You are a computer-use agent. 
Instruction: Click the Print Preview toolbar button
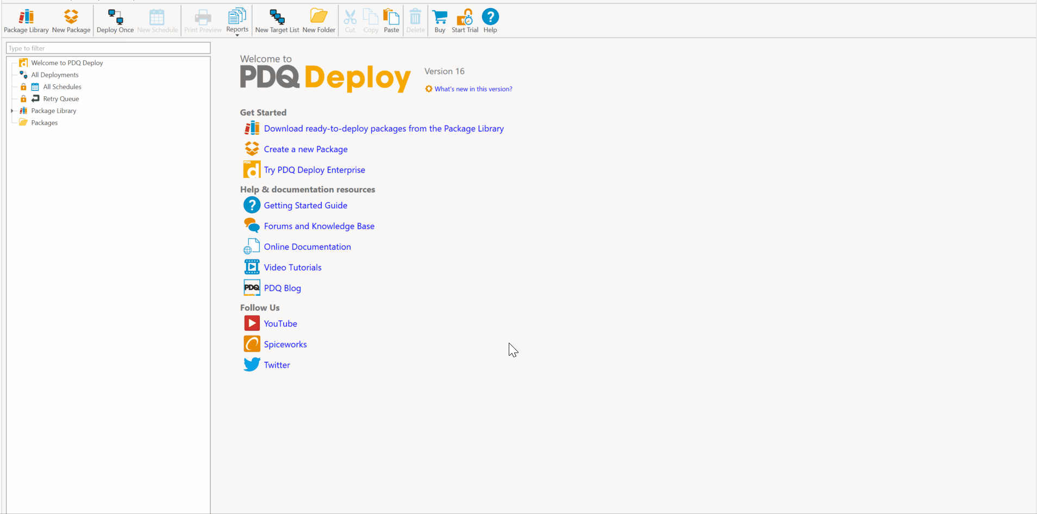pyautogui.click(x=203, y=21)
